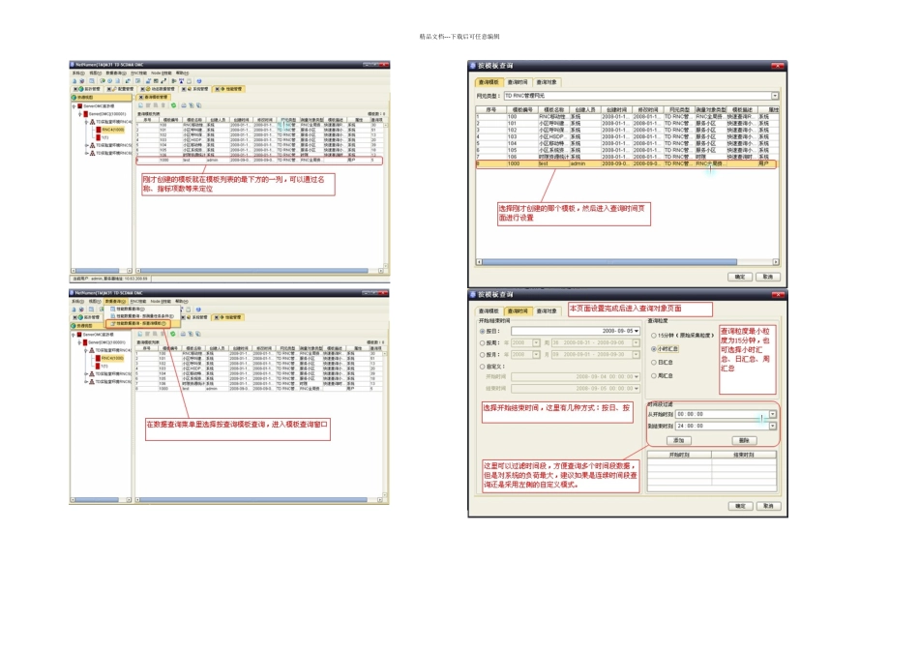Open the 2008-09-05 date dropdown beside 按日
The width and height of the screenshot is (919, 650).
point(636,331)
